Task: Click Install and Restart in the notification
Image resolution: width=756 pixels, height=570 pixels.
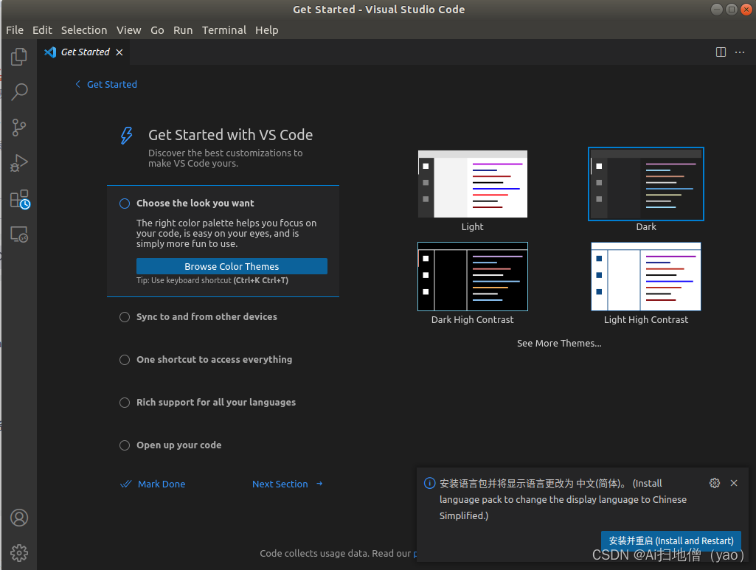Action: 670,541
